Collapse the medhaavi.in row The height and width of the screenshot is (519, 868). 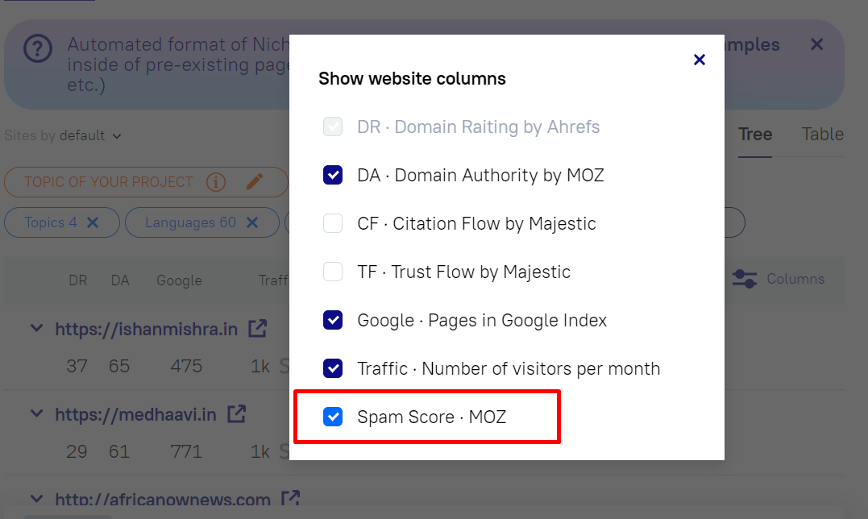point(35,414)
